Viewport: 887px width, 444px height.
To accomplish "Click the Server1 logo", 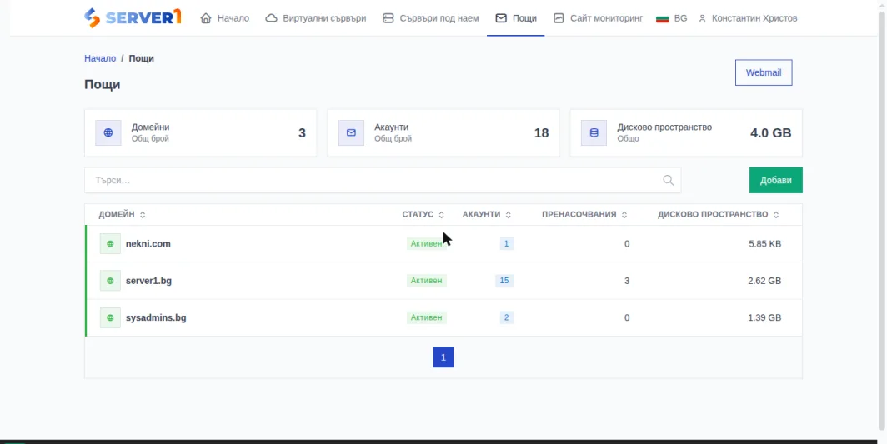I will point(133,17).
